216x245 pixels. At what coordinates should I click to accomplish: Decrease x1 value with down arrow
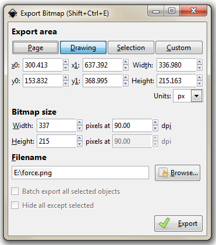(126, 68)
